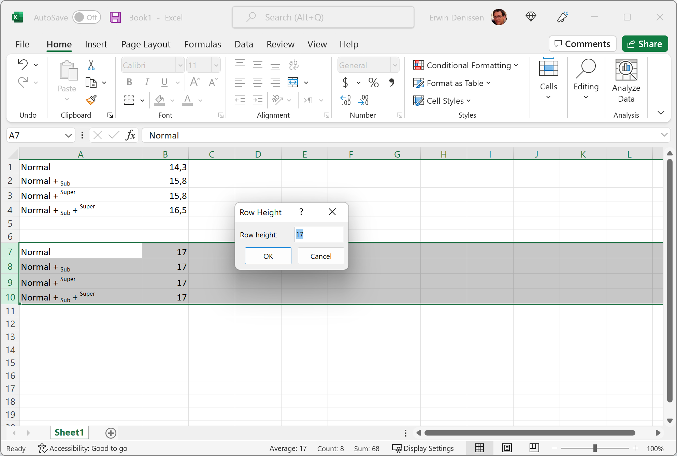
Task: Switch to the Formulas tab
Action: (x=203, y=44)
